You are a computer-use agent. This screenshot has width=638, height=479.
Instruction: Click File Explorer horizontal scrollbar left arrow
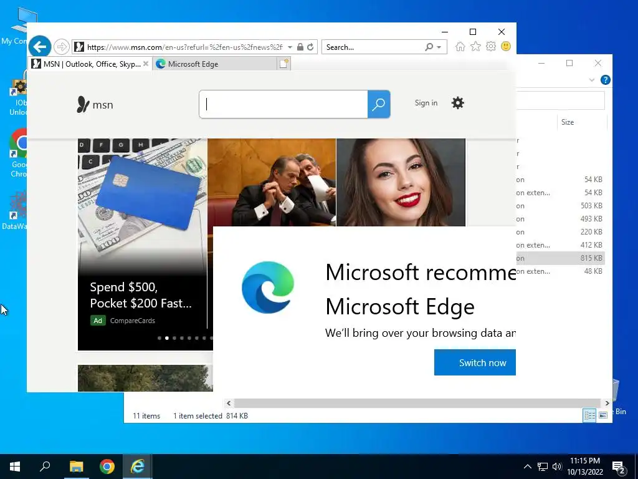click(x=229, y=403)
